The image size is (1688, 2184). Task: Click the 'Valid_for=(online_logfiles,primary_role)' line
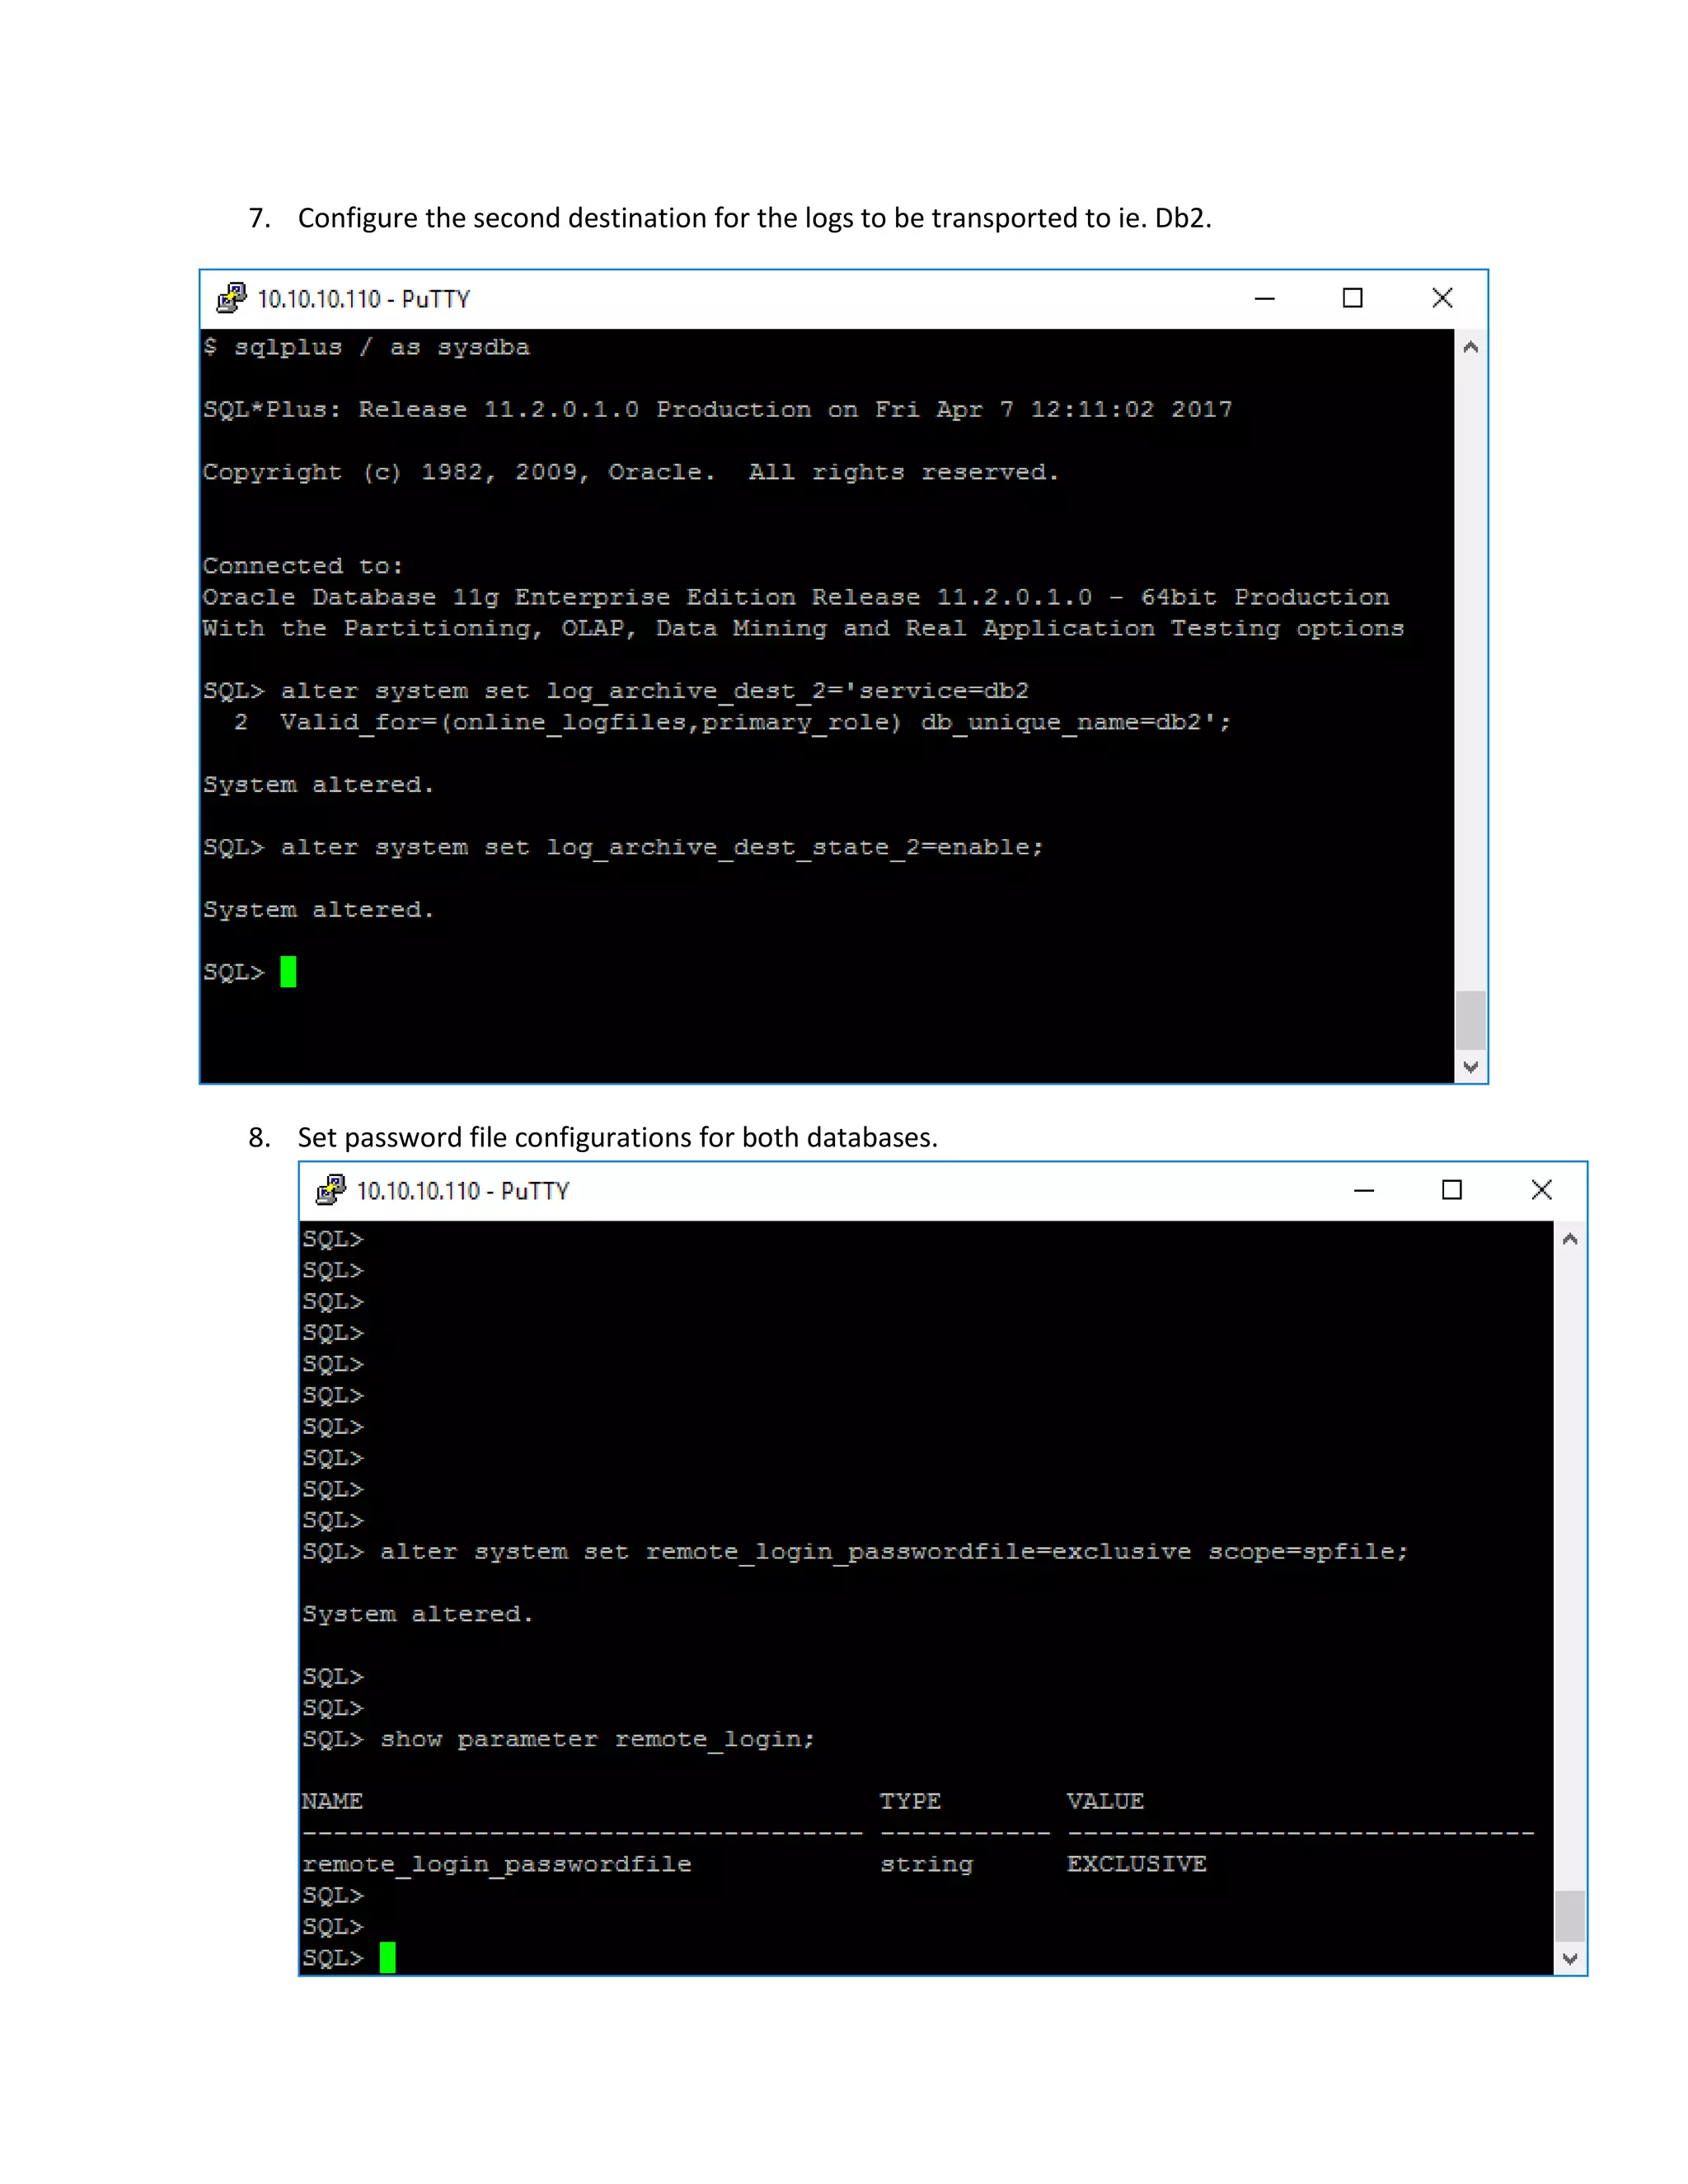coord(732,722)
